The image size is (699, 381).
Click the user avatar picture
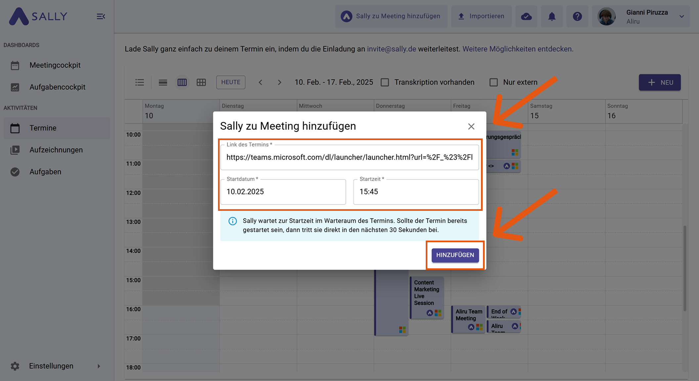pyautogui.click(x=606, y=16)
